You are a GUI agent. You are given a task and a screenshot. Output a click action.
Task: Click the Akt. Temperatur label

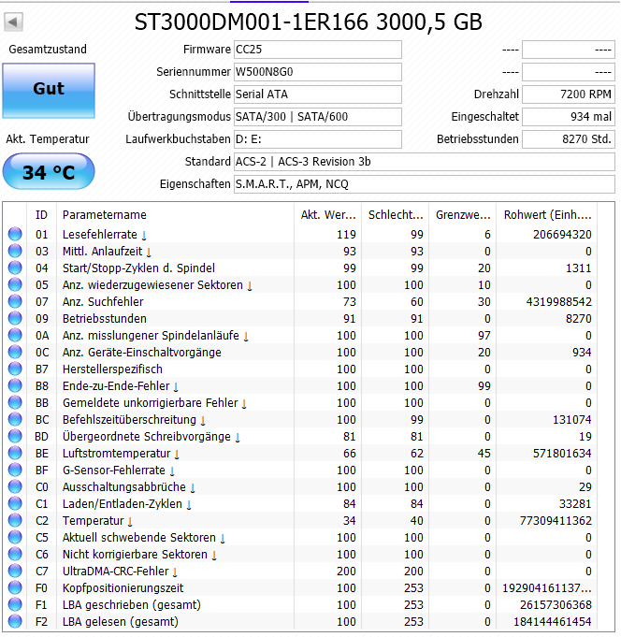click(x=48, y=139)
